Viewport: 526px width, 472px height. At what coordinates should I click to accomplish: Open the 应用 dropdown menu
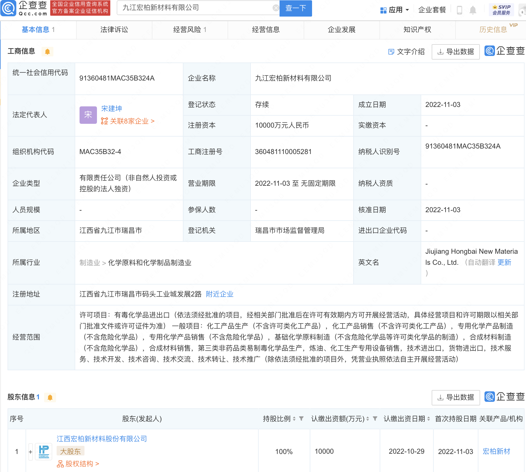(x=395, y=10)
